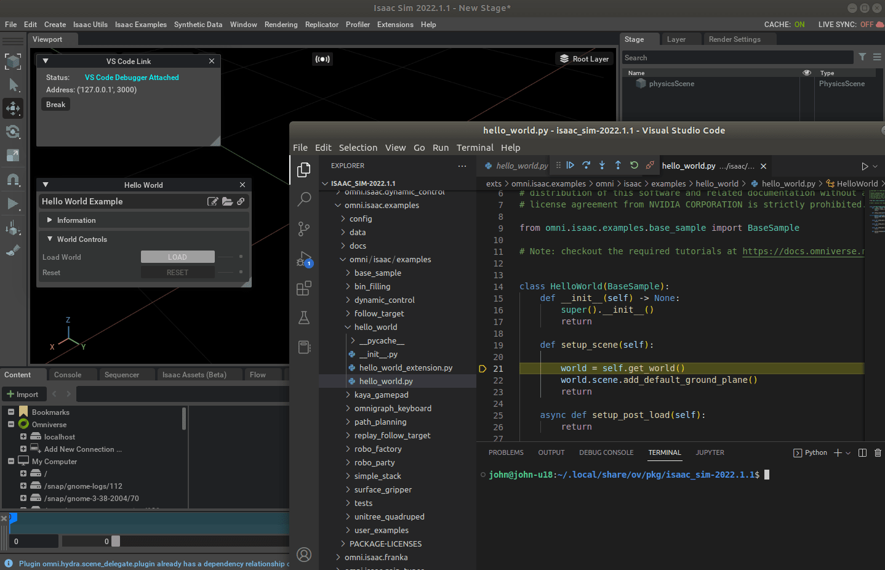Open the run file dropdown chevron
885x570 pixels.
[875, 166]
